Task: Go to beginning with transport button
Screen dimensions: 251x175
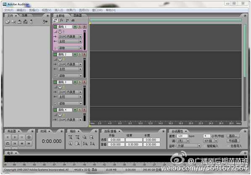Action: click(x=15, y=144)
